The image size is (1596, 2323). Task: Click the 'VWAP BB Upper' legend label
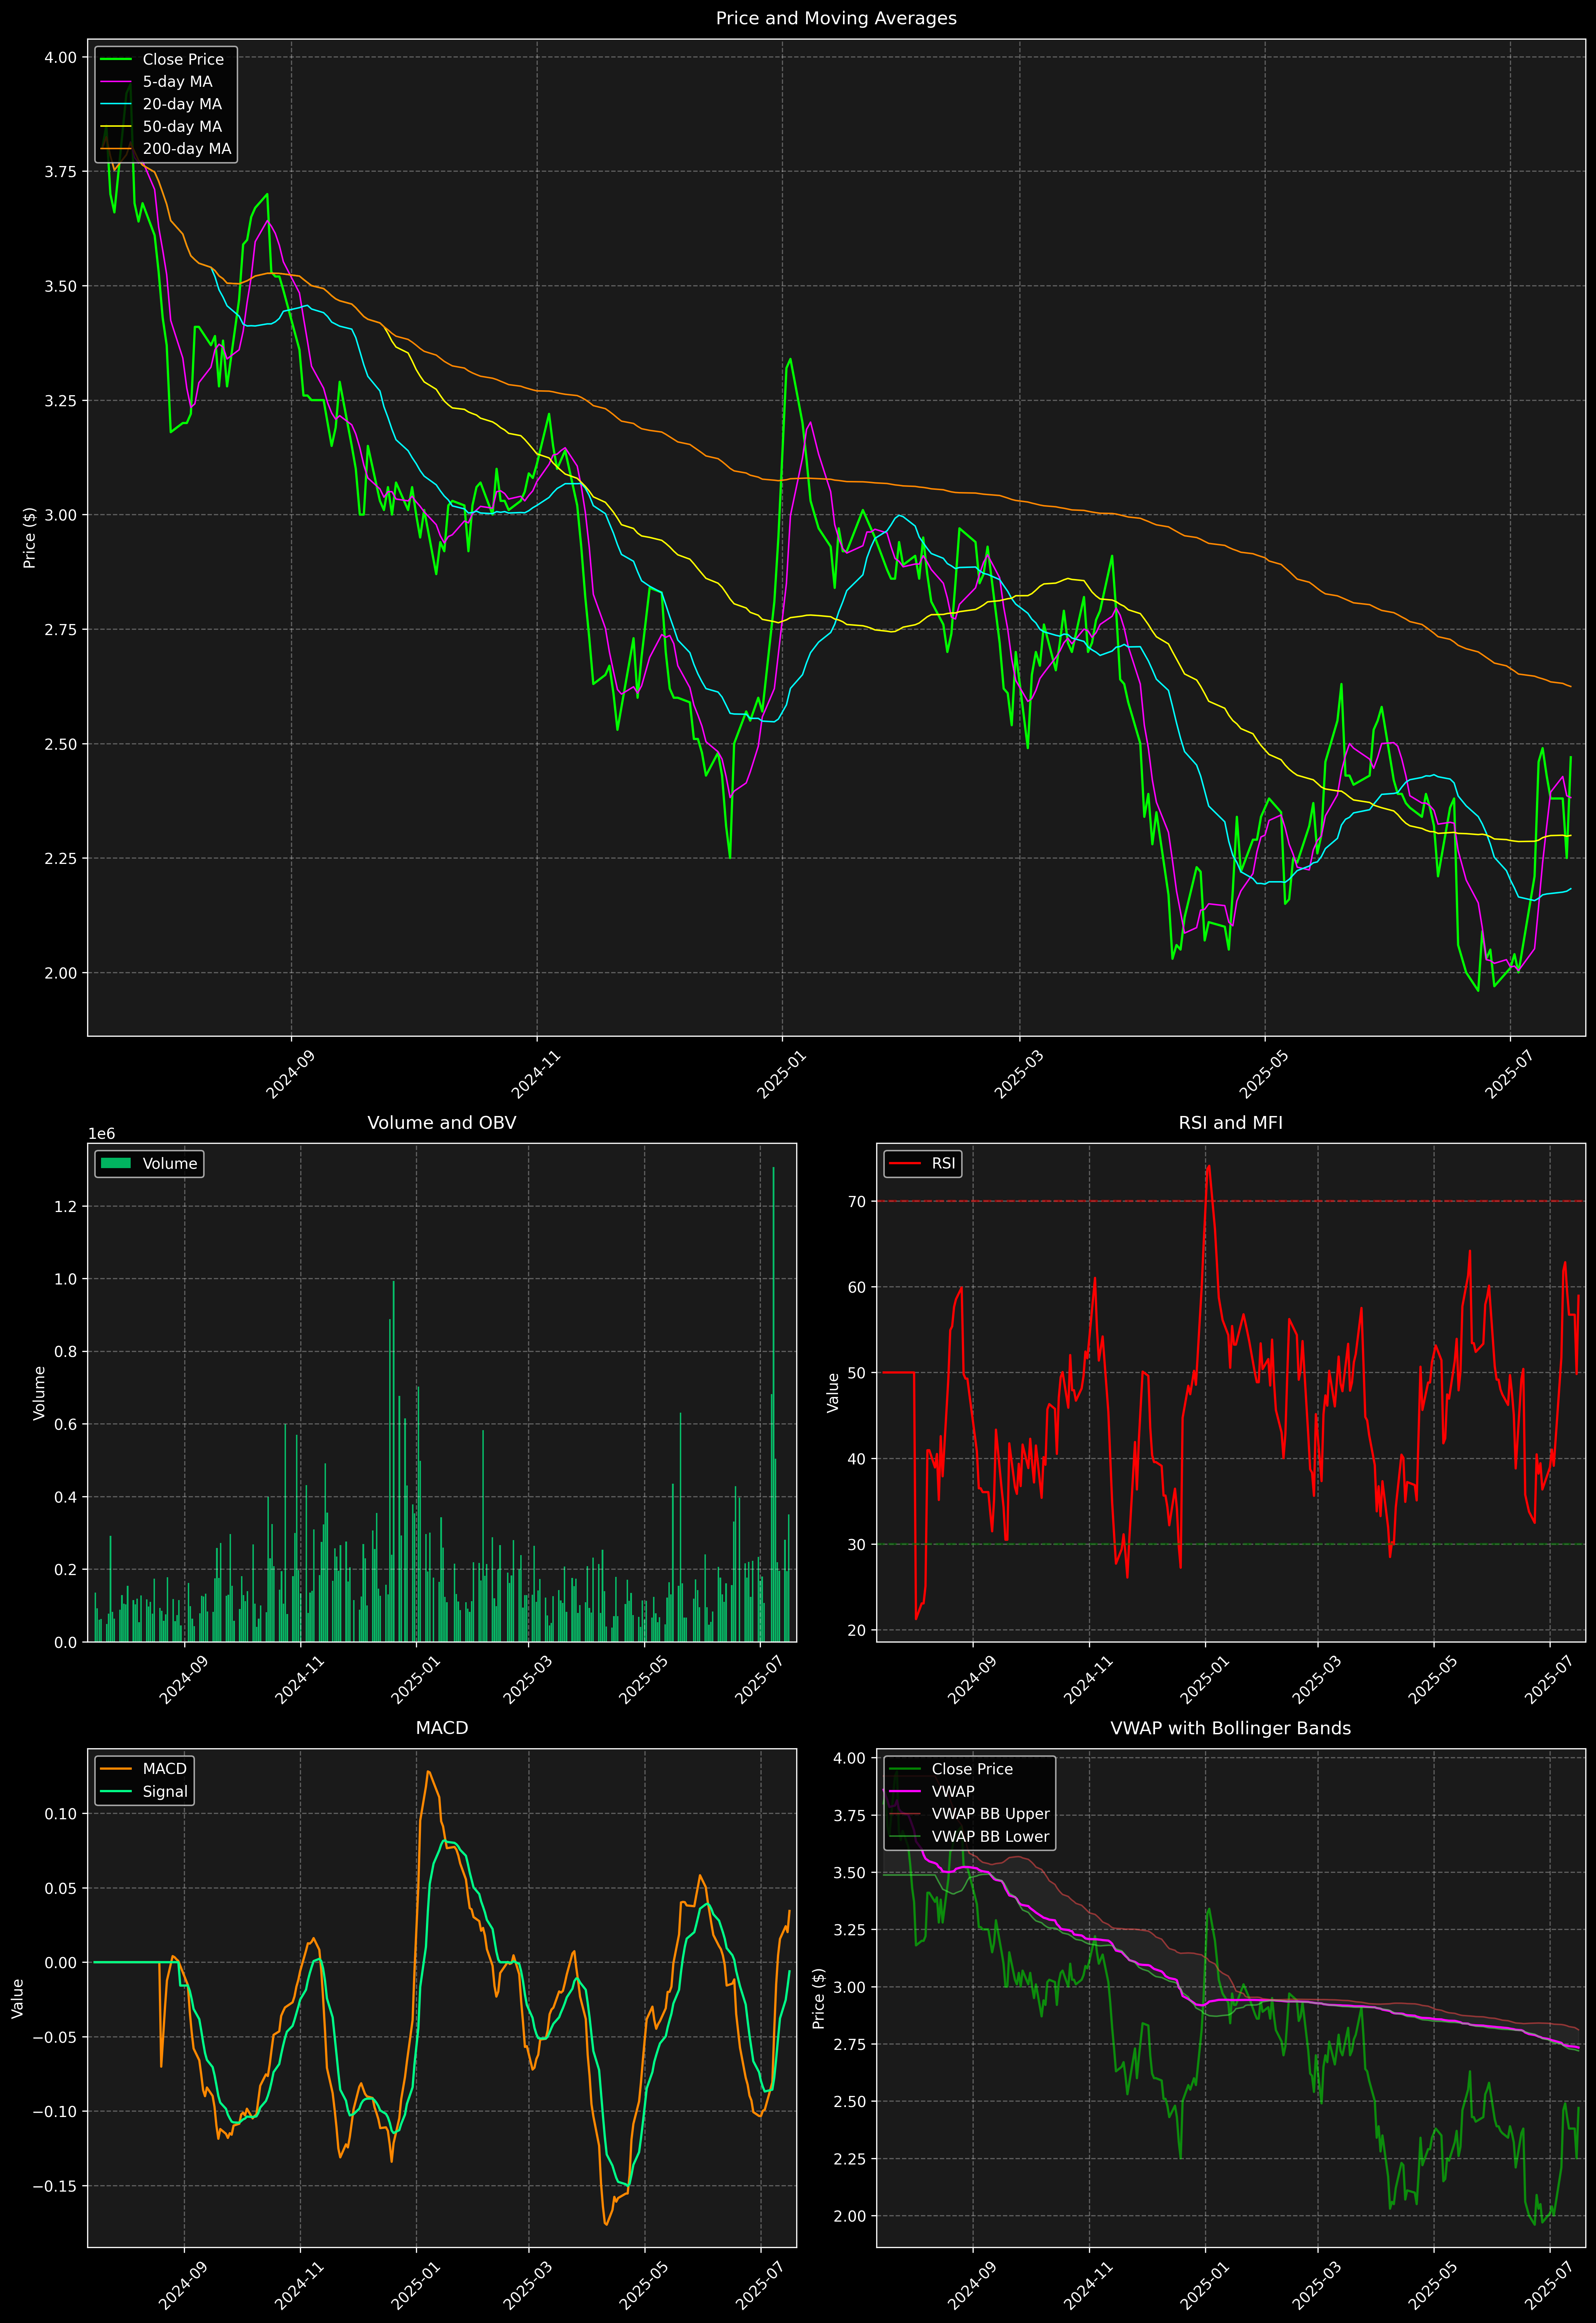click(991, 1814)
